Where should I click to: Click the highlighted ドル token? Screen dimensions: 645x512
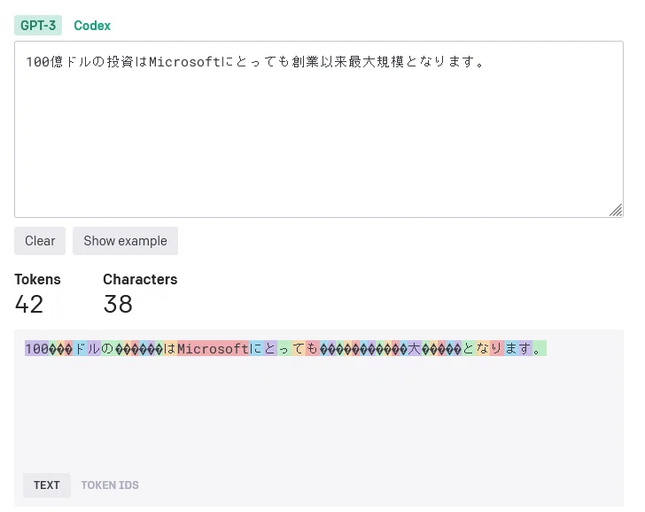click(87, 349)
